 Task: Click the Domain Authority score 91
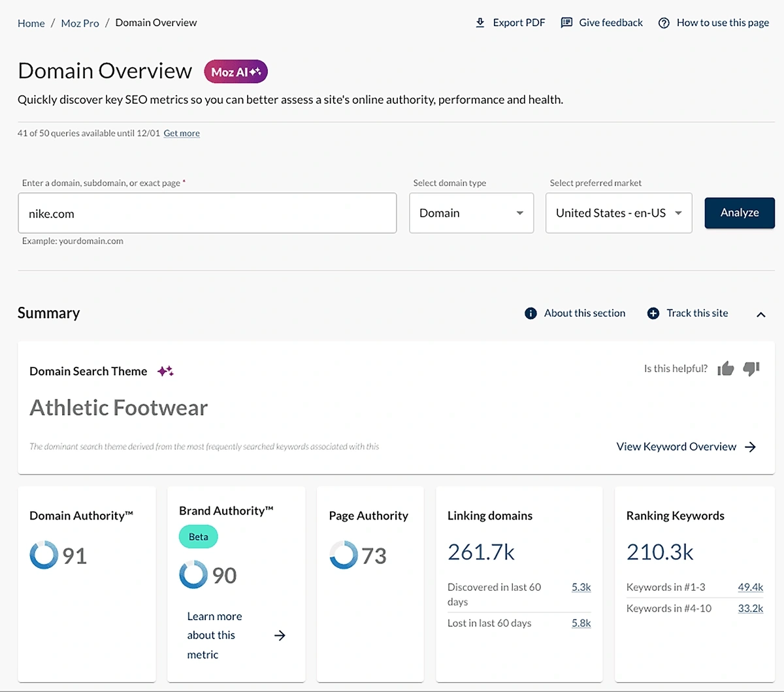[x=74, y=556]
